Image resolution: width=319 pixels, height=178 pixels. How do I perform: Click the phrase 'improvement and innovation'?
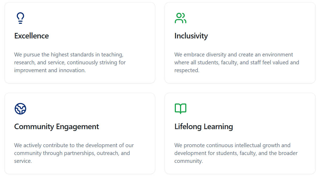pos(50,70)
